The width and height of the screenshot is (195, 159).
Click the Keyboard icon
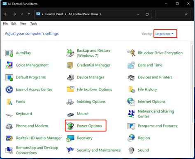[9, 115]
